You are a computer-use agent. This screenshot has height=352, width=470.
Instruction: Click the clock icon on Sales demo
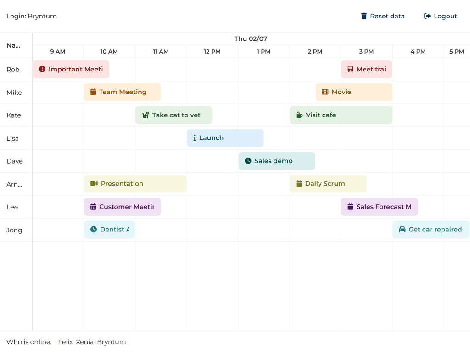pyautogui.click(x=248, y=161)
